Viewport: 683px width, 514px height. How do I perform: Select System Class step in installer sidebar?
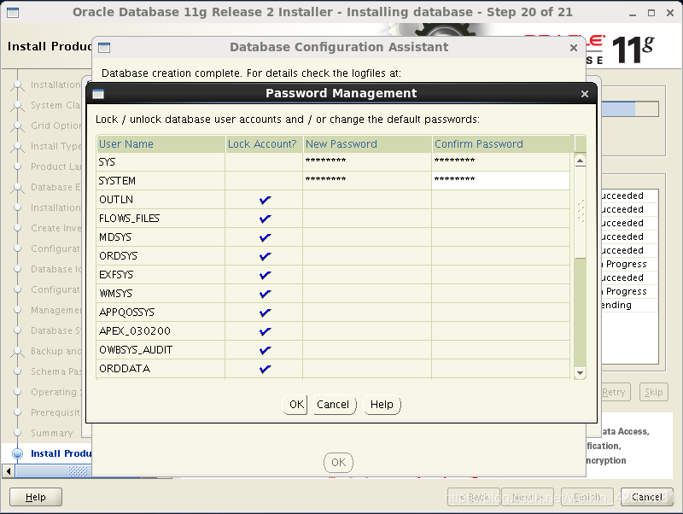(x=55, y=105)
